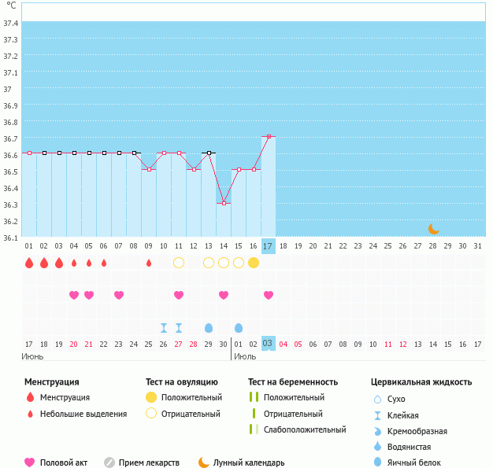This screenshot has width=493, height=468.
Task: Select highlighted cycle day 17 on the axis
Action: click(x=269, y=246)
